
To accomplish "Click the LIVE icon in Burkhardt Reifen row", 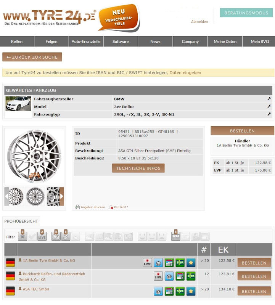I will 158,276.
